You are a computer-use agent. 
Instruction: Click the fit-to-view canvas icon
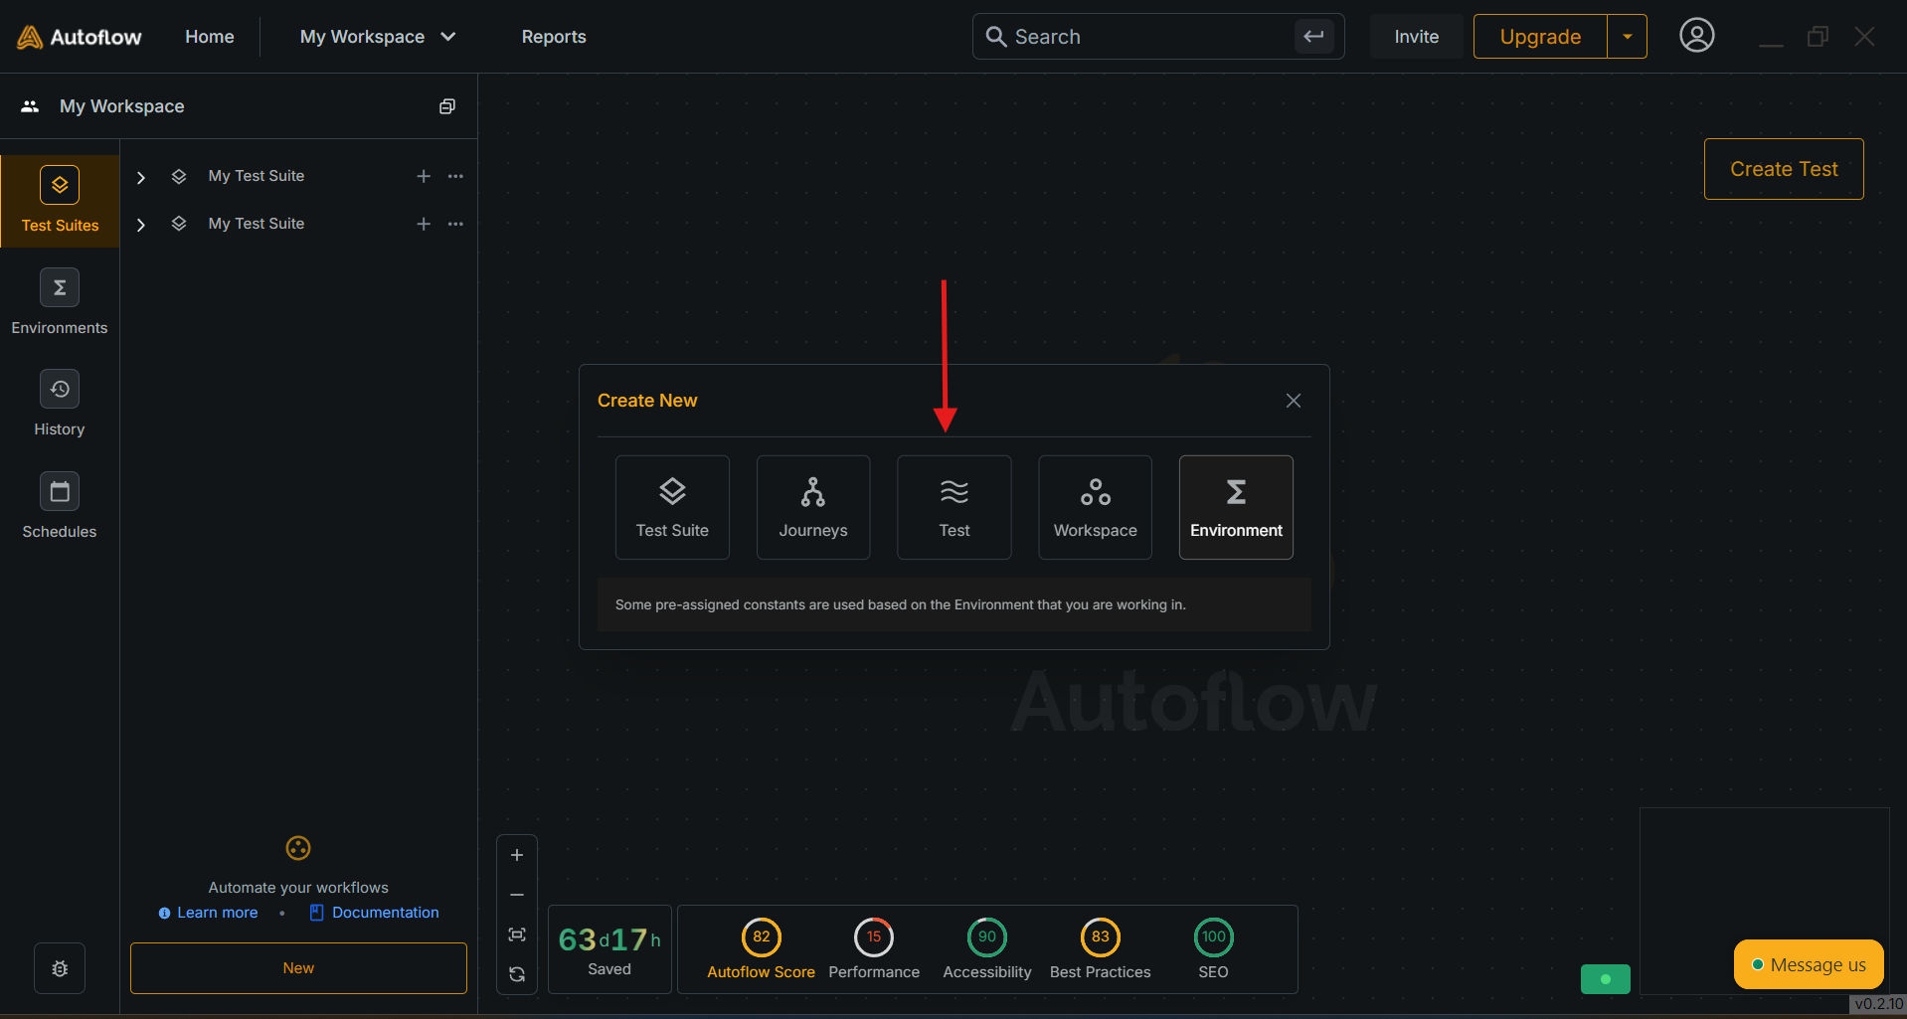tap(517, 934)
